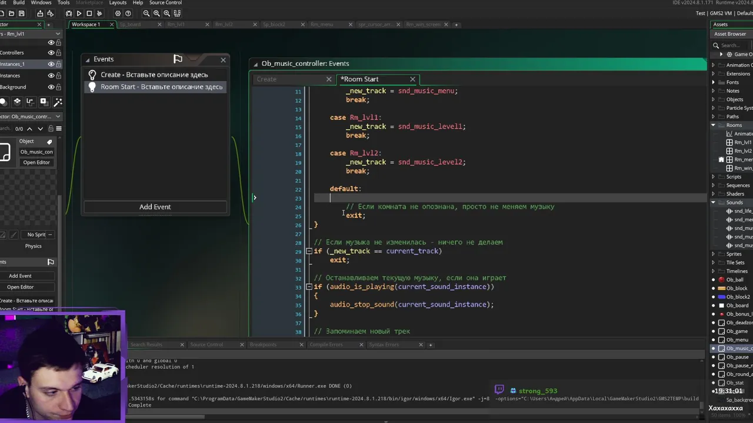
Task: Open the Source Control menu
Action: click(x=165, y=3)
